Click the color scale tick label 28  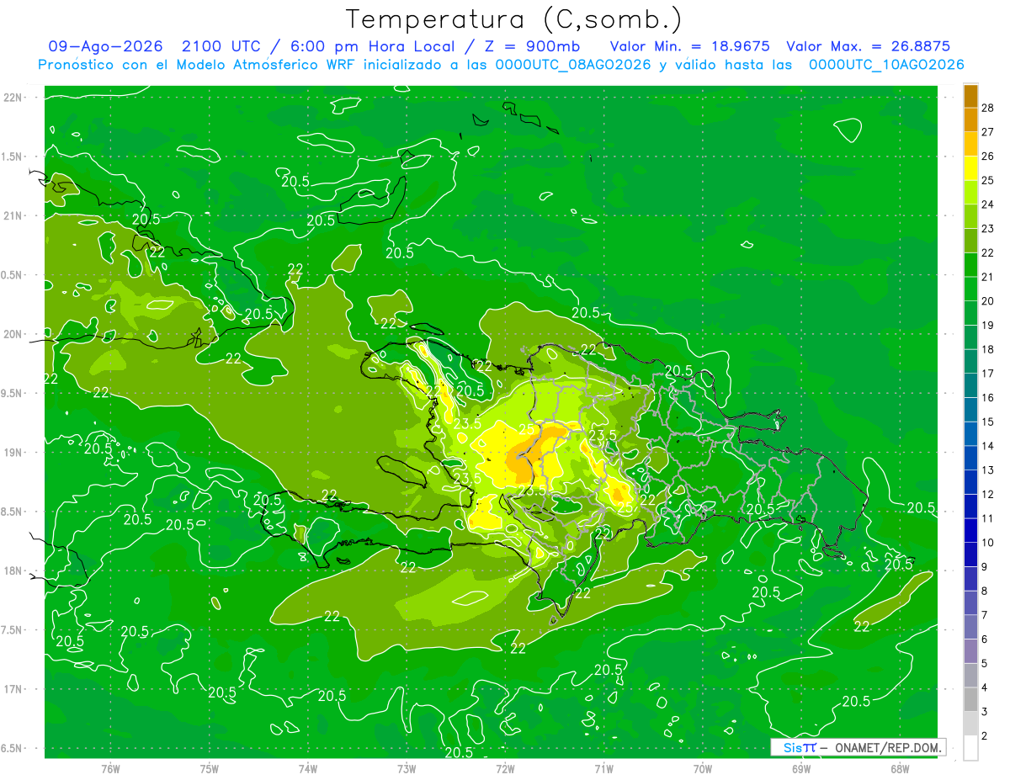[988, 109]
